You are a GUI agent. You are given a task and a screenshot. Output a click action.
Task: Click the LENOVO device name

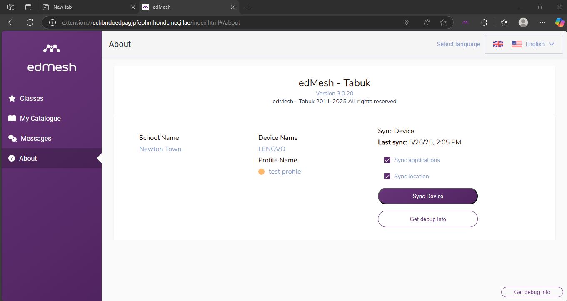tap(272, 149)
